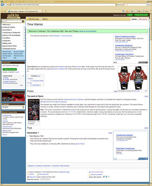The width and height of the screenshot is (152, 186).
Task: Click the search magnifier icon in browser
Action: click(x=148, y=5)
